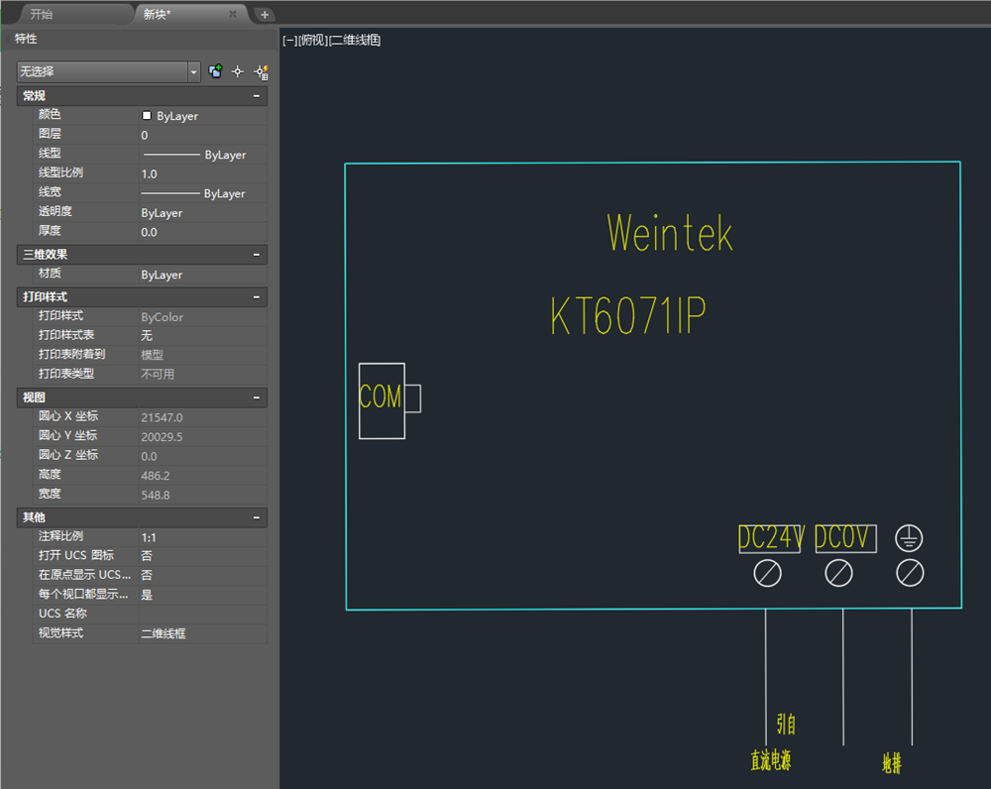The image size is (991, 789).
Task: Click the 透明度 ByLayer value
Action: (203, 213)
